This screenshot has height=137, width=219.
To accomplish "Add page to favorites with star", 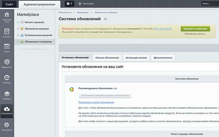I will (x=105, y=19).
